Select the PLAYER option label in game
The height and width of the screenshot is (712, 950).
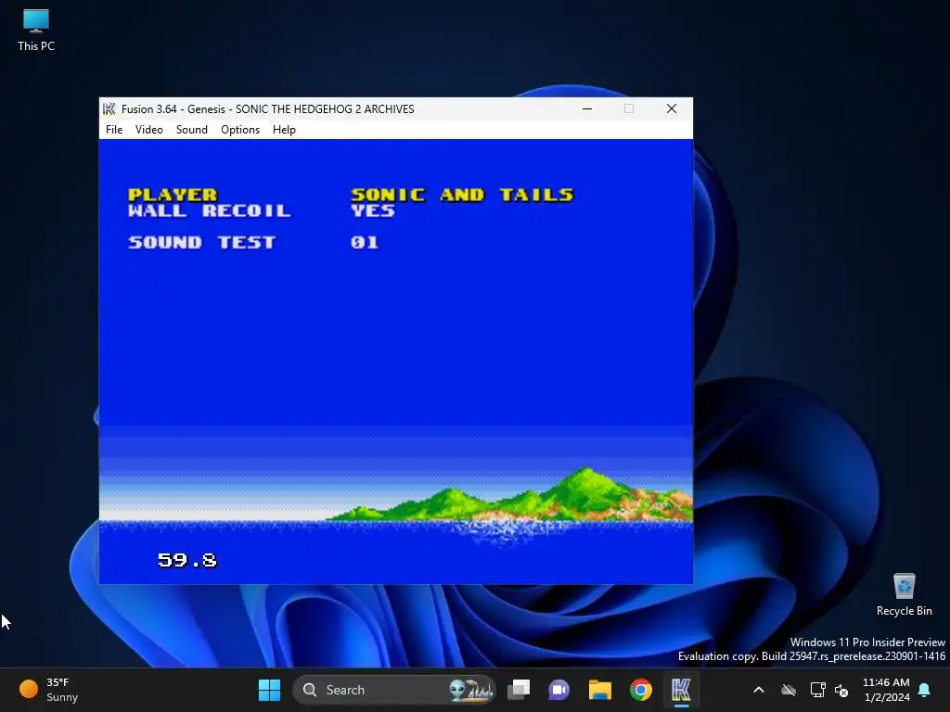click(x=173, y=195)
